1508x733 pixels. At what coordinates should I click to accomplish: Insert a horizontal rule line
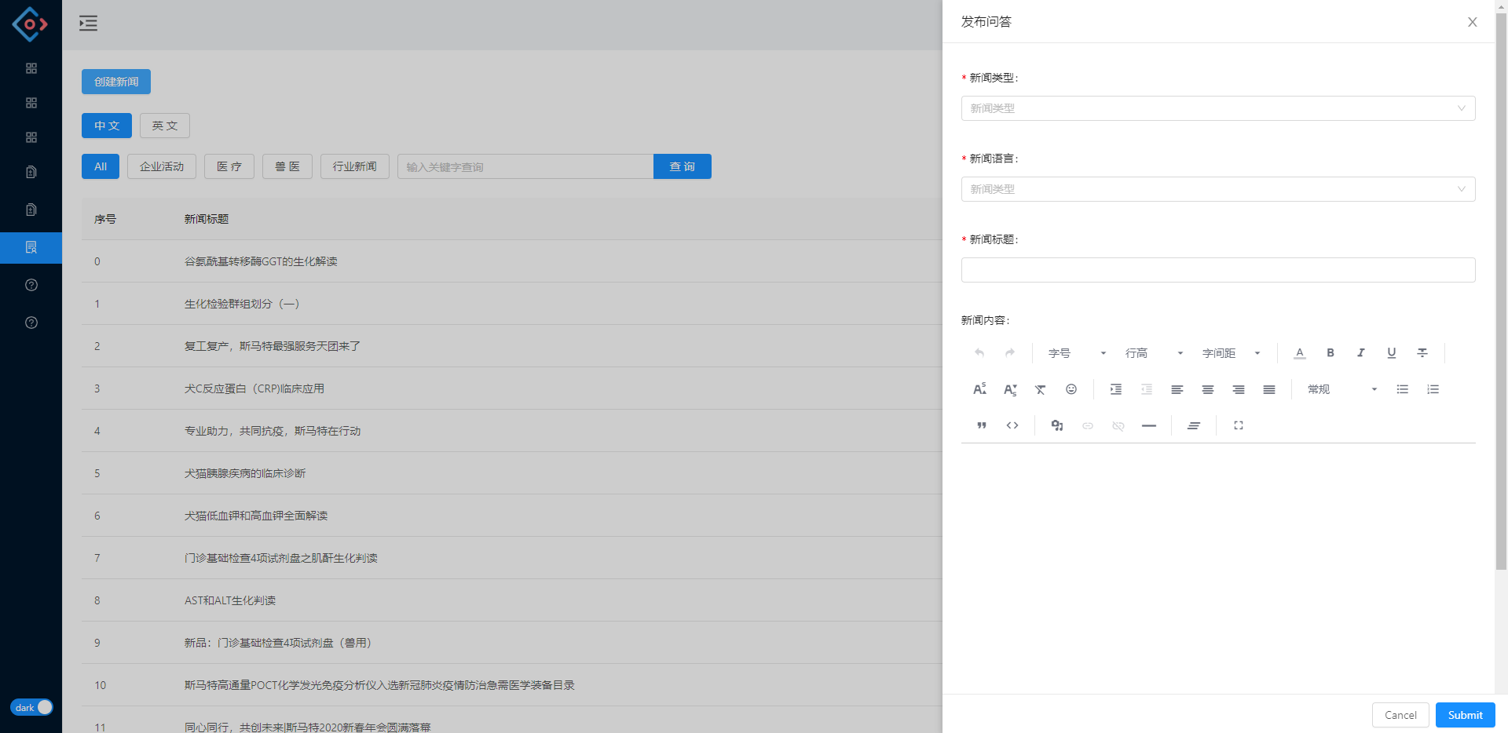pos(1149,425)
